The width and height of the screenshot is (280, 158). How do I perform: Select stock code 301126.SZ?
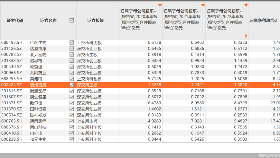point(12,48)
